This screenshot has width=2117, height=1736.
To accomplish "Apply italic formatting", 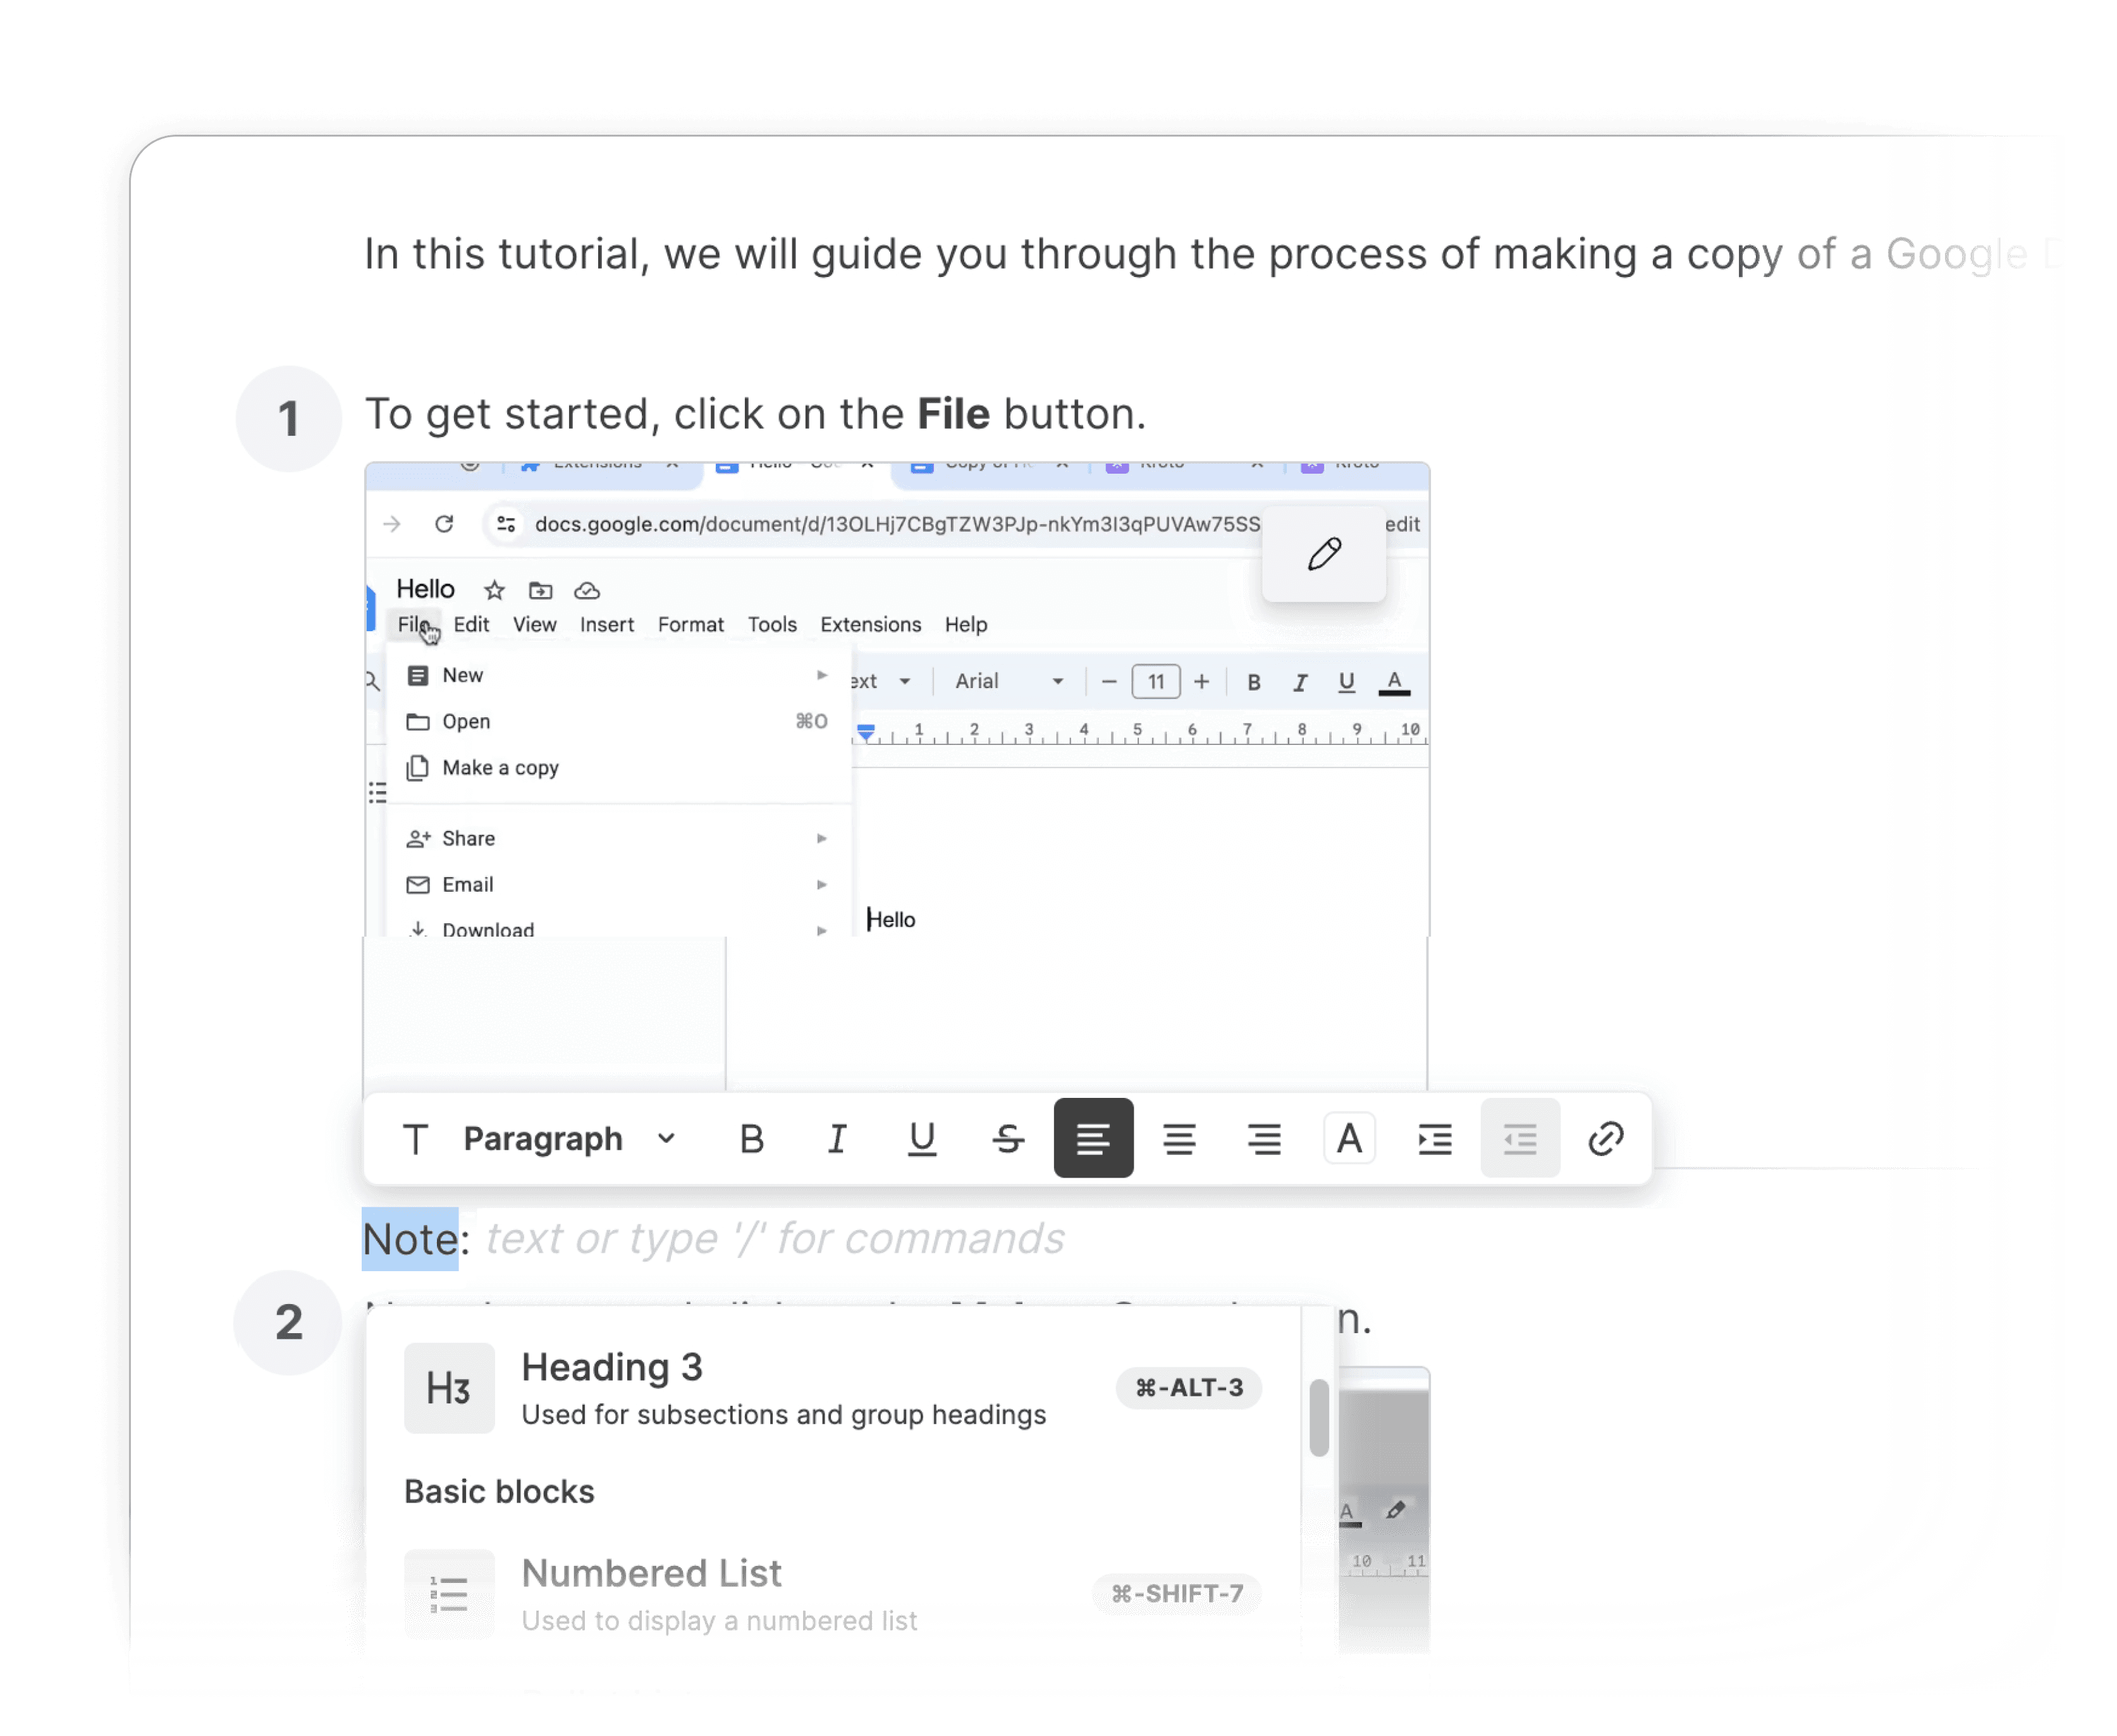I will (837, 1138).
